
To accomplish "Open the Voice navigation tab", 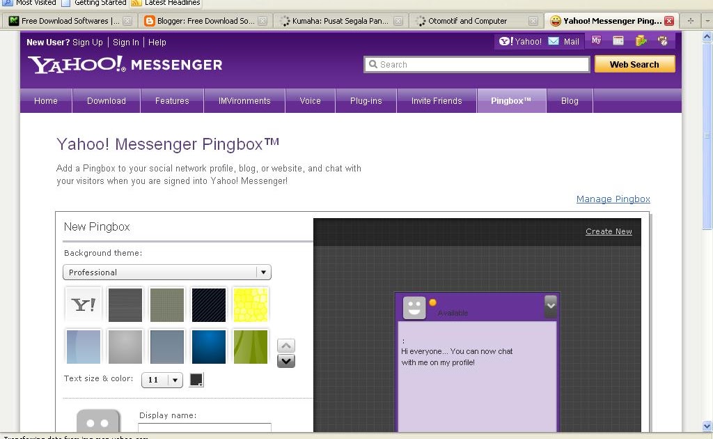I will coord(310,100).
